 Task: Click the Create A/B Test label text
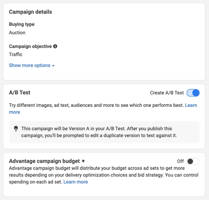167,93
